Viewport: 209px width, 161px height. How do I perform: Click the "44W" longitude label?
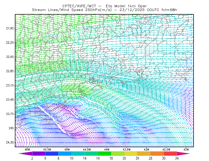[x=107, y=150]
